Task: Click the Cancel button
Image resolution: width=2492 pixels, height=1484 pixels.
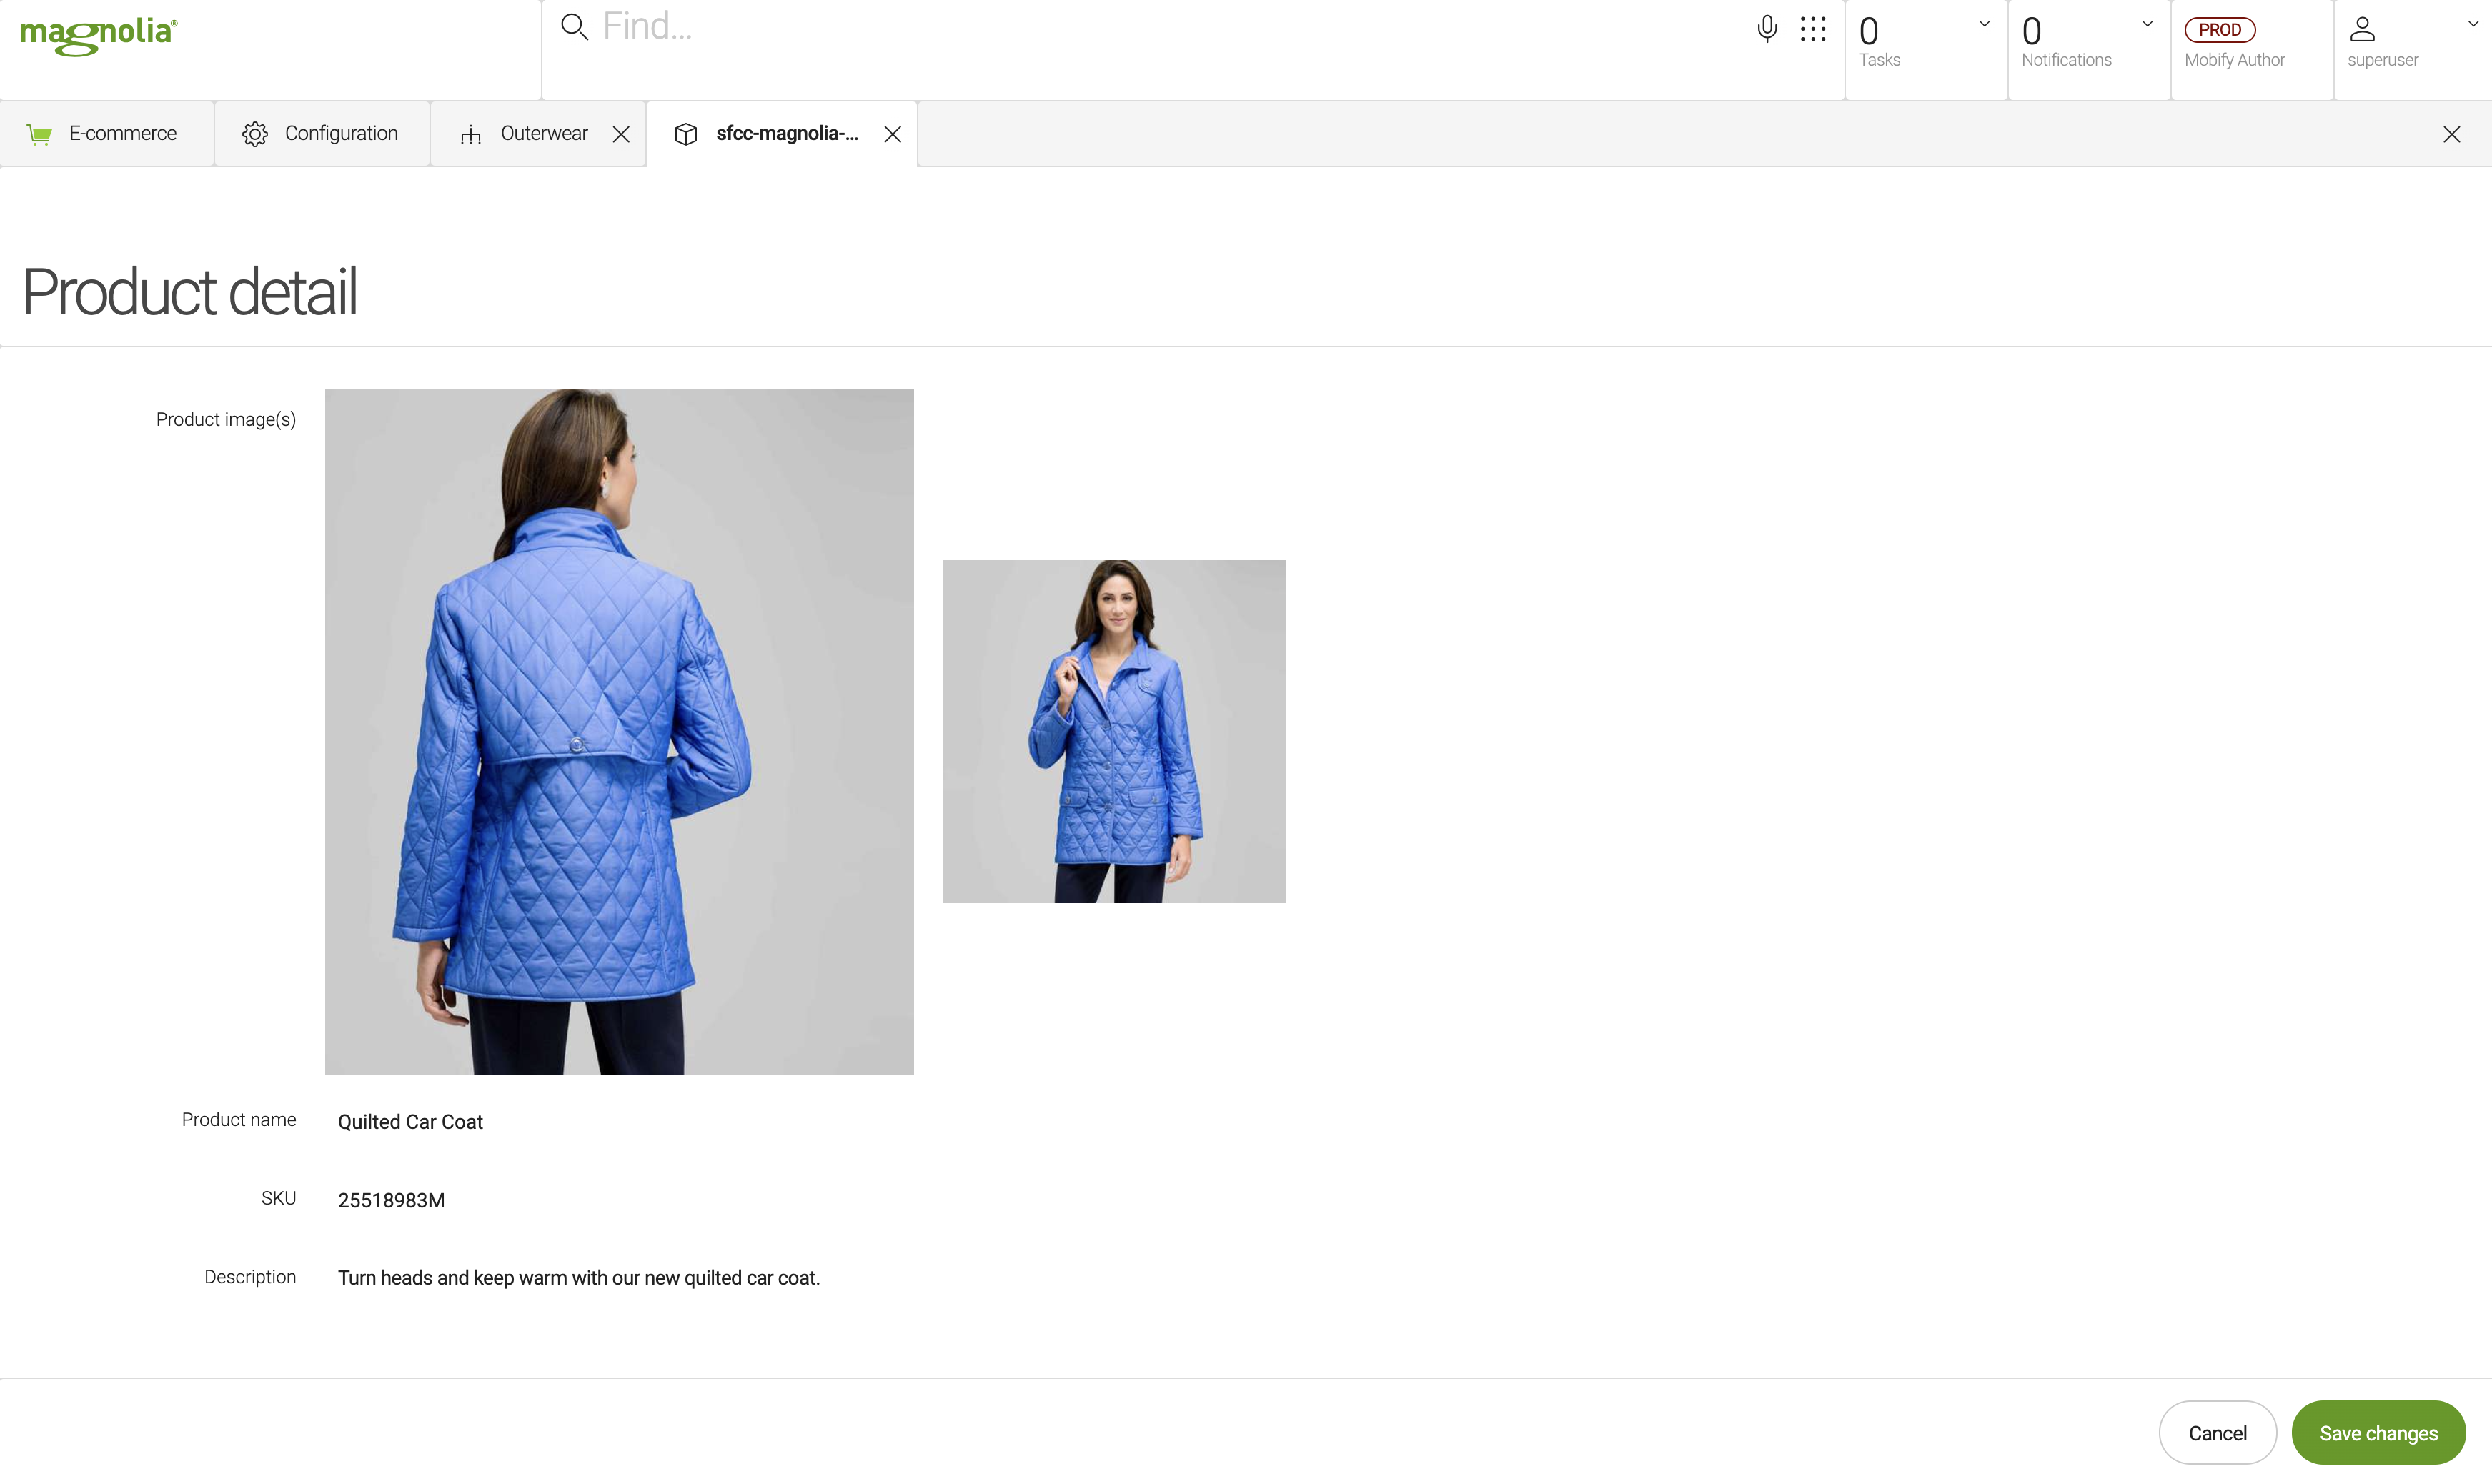Action: click(x=2217, y=1433)
